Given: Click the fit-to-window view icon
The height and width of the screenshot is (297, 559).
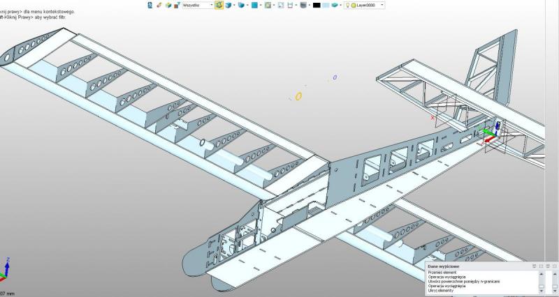Looking at the screenshot, I should tap(280, 5).
